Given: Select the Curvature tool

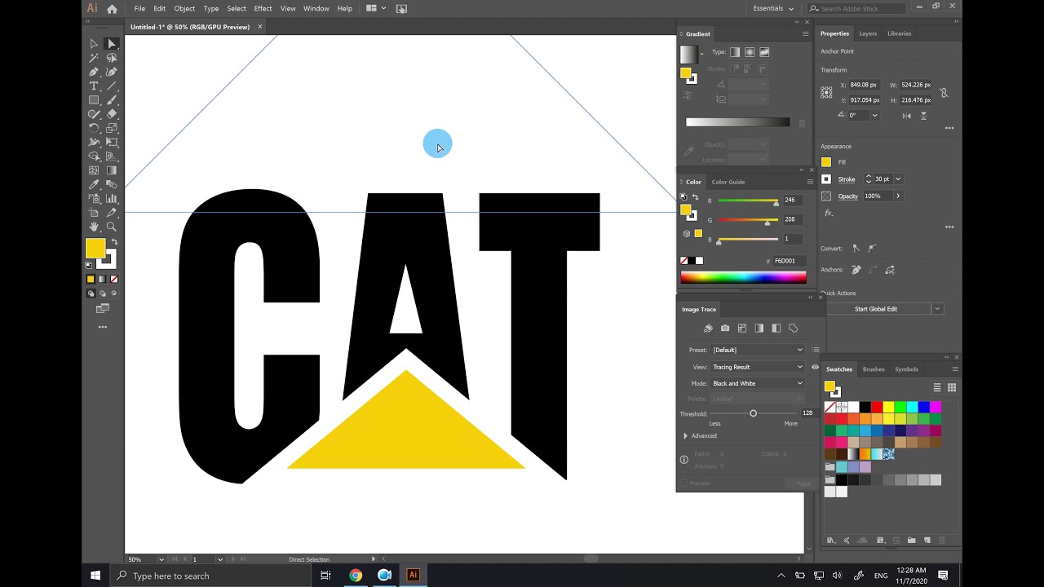Looking at the screenshot, I should [x=112, y=72].
